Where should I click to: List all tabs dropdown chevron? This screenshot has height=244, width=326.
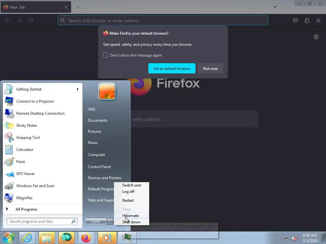click(x=275, y=7)
